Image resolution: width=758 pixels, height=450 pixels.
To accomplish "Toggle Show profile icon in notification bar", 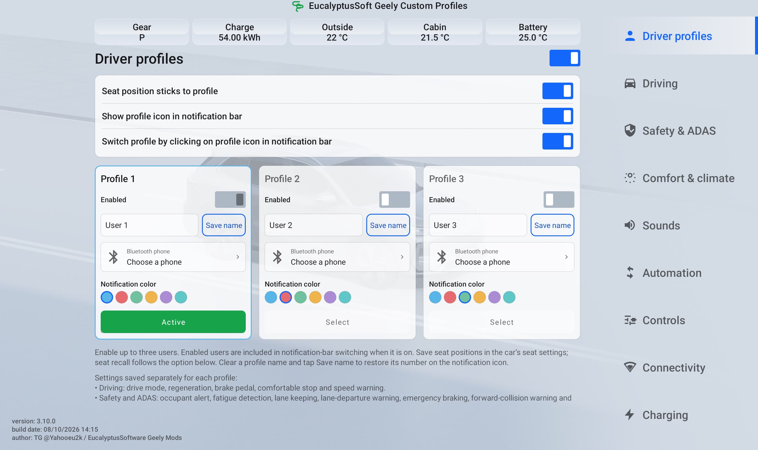I will coord(558,116).
